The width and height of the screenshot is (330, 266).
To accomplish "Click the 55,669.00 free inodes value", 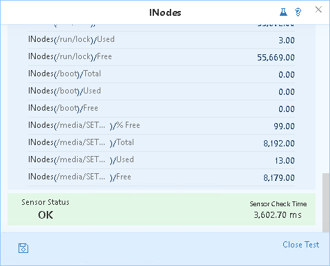I will (276, 57).
